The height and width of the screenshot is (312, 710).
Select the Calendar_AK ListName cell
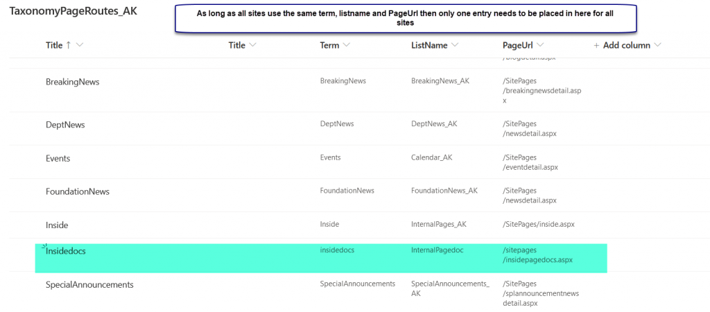tap(431, 157)
